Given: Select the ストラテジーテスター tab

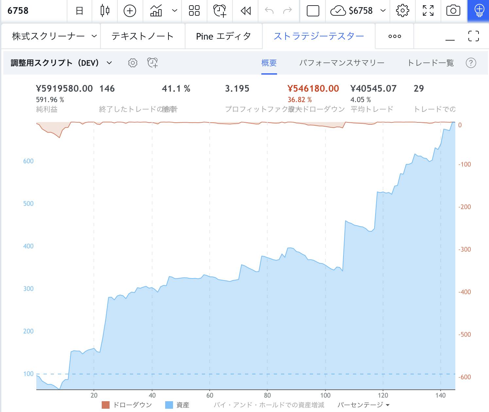Looking at the screenshot, I should point(319,36).
